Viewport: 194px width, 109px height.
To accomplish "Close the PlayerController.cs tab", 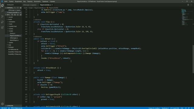I will (52, 5).
